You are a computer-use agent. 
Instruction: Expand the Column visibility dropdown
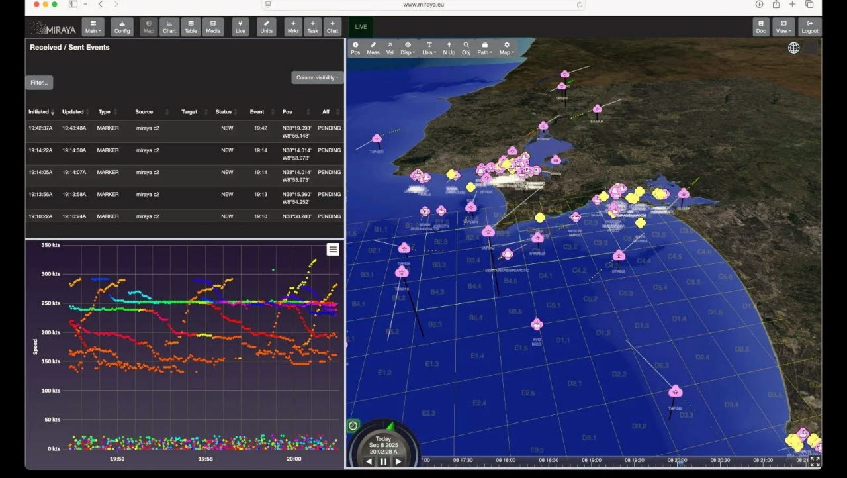317,77
